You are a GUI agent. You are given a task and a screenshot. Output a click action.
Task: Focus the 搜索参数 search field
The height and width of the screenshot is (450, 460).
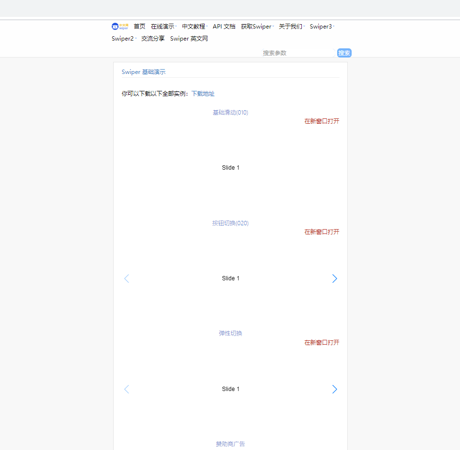click(x=298, y=53)
